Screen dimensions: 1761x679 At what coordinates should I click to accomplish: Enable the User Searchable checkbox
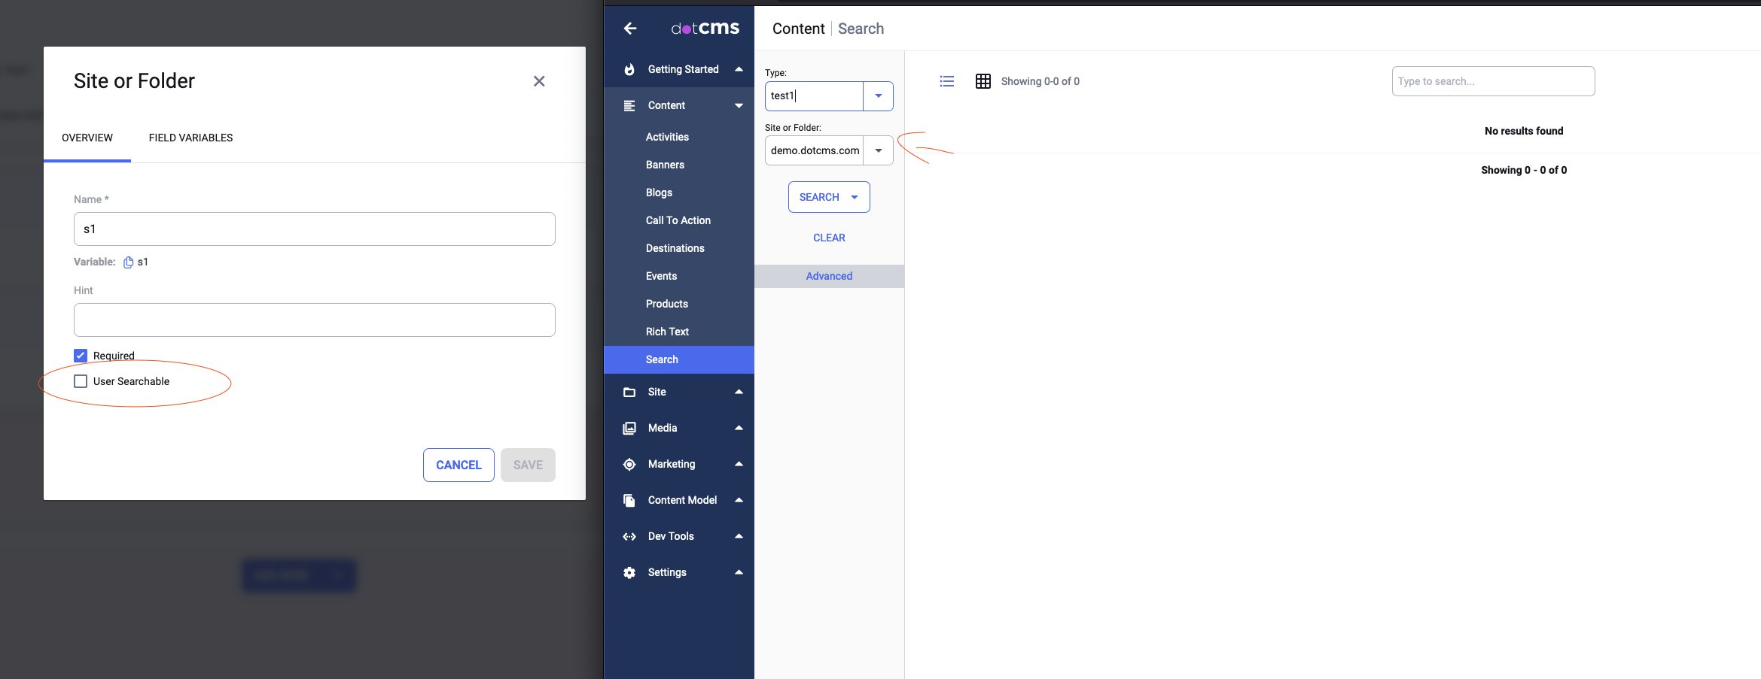pos(81,381)
